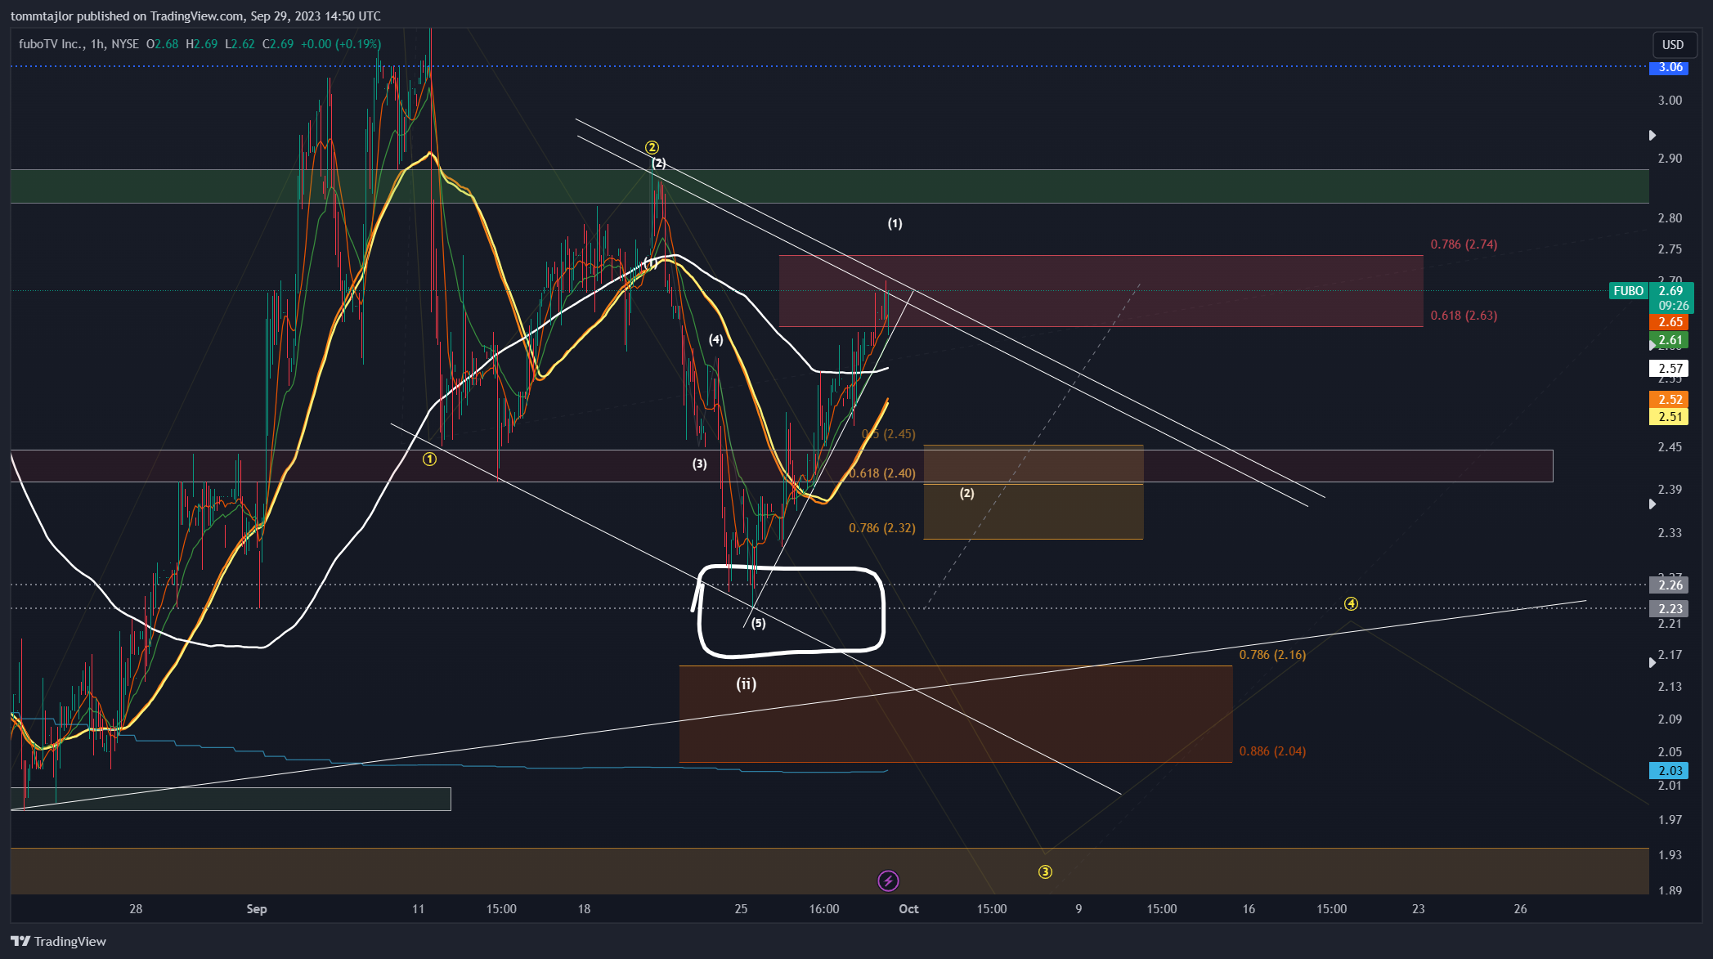Select the orange 2.52 price label
This screenshot has width=1713, height=959.
1669,400
